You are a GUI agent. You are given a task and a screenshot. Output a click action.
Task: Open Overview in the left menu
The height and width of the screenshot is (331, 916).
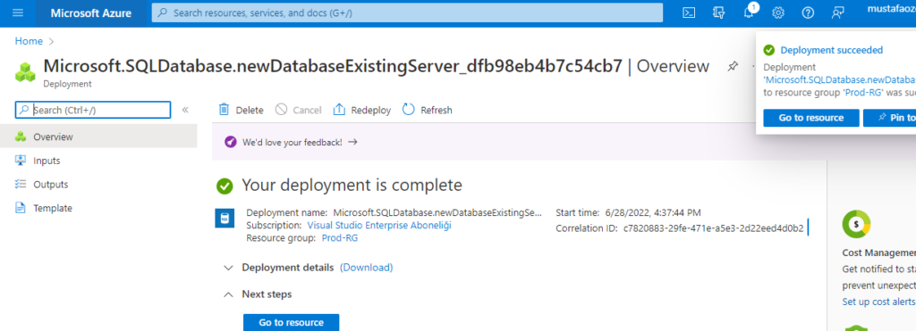pyautogui.click(x=98, y=137)
